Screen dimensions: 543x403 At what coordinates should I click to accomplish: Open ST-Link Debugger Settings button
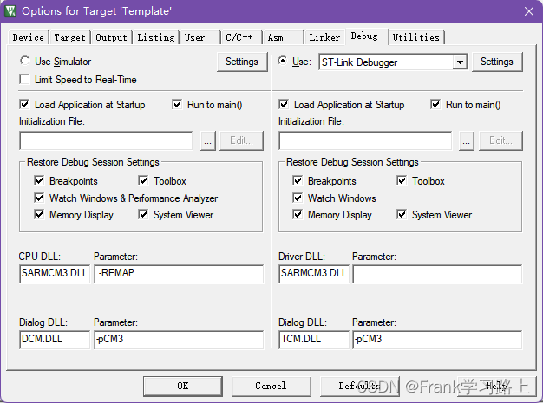pos(497,62)
